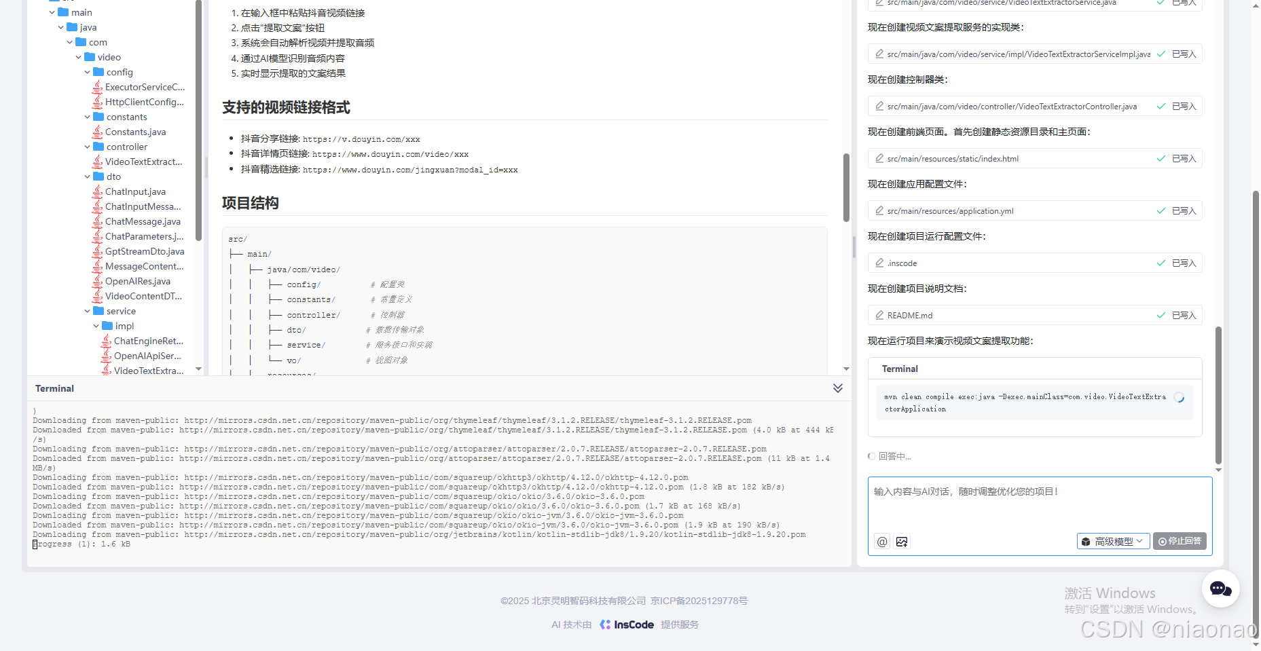Collapse the config folder
This screenshot has height=651, width=1261.
click(88, 72)
